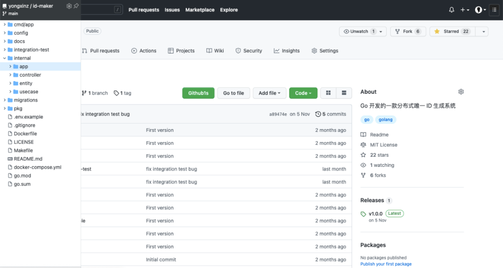Expand the docs folder
503x268 pixels.
[x=5, y=41]
